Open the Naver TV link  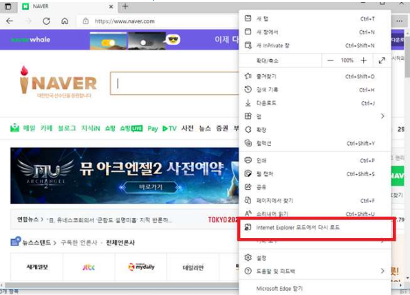tap(169, 129)
